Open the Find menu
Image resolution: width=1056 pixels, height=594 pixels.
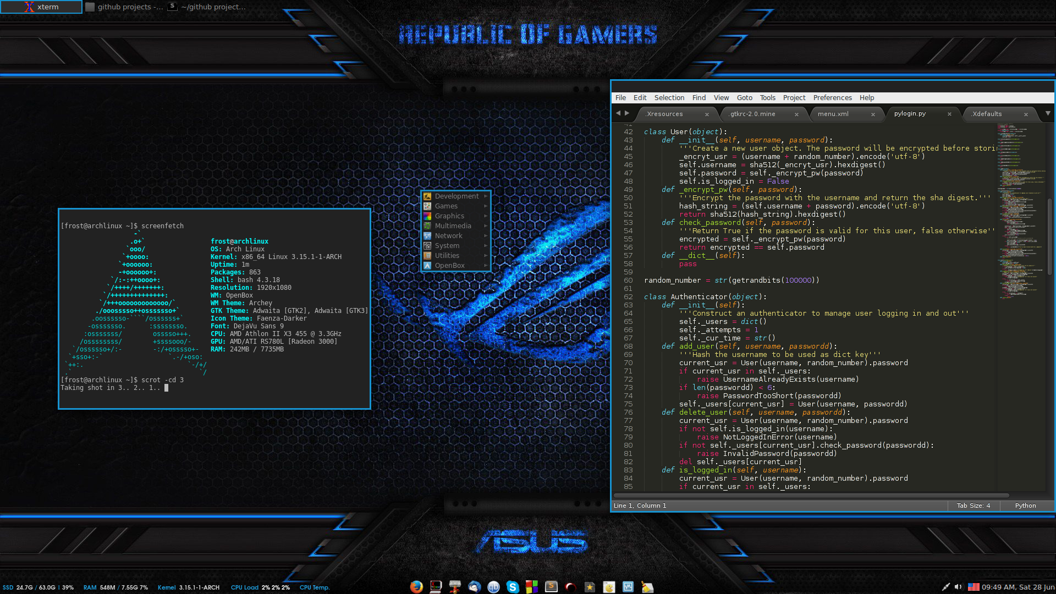tap(699, 97)
